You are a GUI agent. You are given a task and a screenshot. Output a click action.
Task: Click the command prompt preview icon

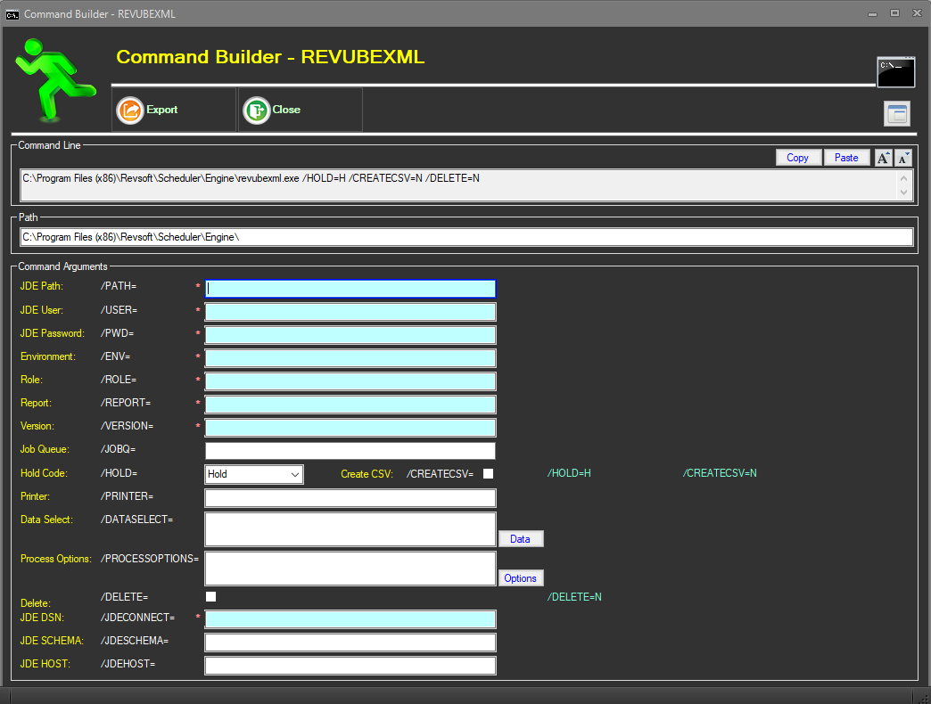(895, 72)
